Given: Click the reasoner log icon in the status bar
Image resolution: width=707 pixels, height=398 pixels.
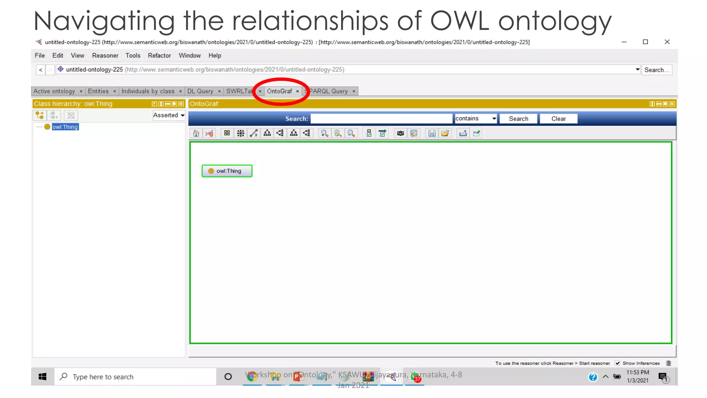Looking at the screenshot, I should pos(669,363).
